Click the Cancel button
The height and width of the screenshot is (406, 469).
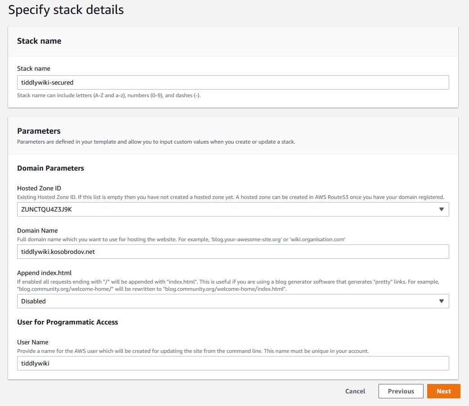tap(355, 391)
